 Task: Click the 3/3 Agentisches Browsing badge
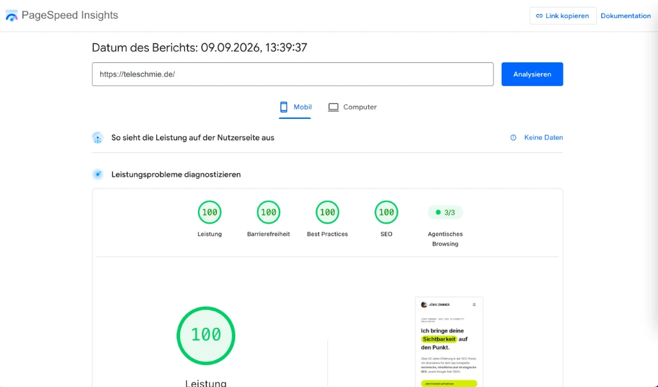(x=445, y=212)
